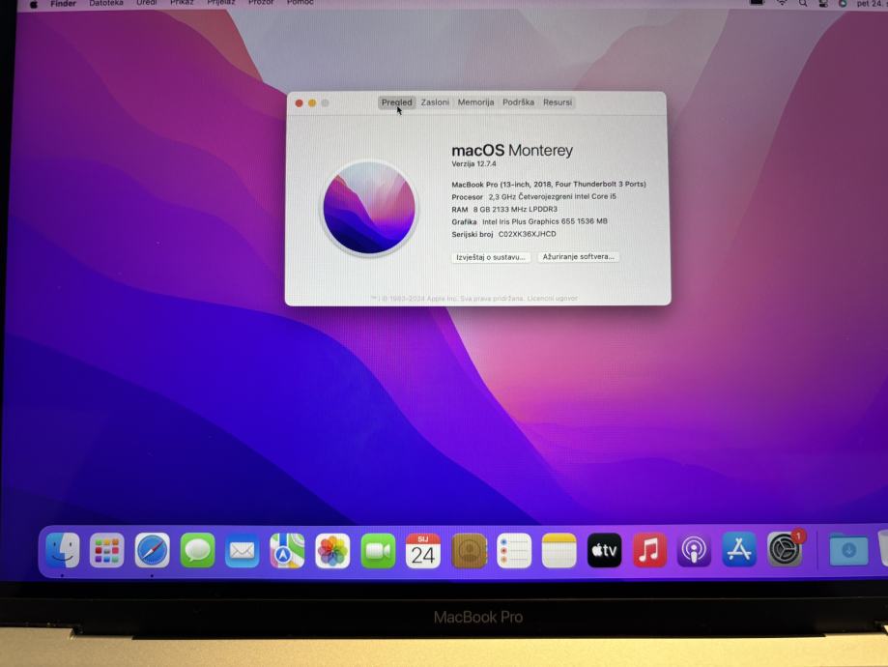Screen dimensions: 888x667
Task: Click the Izvještaj o sustavu button
Action: 491,257
